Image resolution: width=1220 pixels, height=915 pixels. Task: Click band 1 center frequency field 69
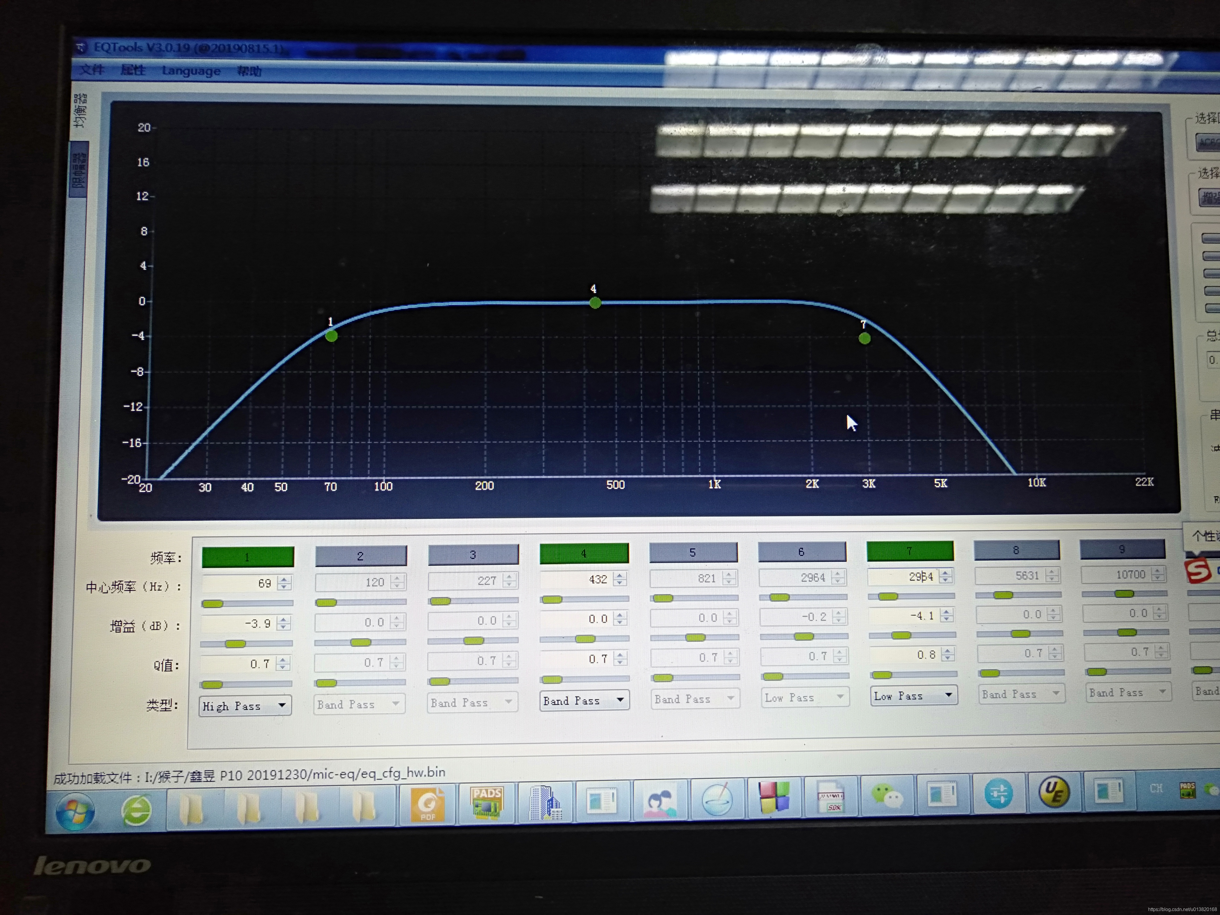(239, 583)
